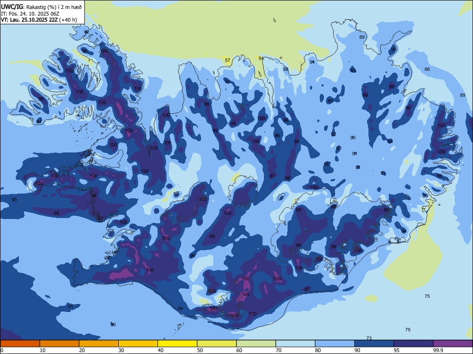The width and height of the screenshot is (473, 354).
Task: Select the dark blue 90–95 legend swatch
Action: [x=374, y=344]
